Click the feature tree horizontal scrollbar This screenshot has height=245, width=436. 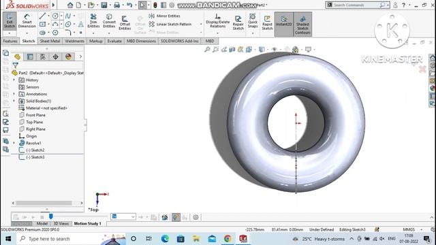(x=44, y=203)
